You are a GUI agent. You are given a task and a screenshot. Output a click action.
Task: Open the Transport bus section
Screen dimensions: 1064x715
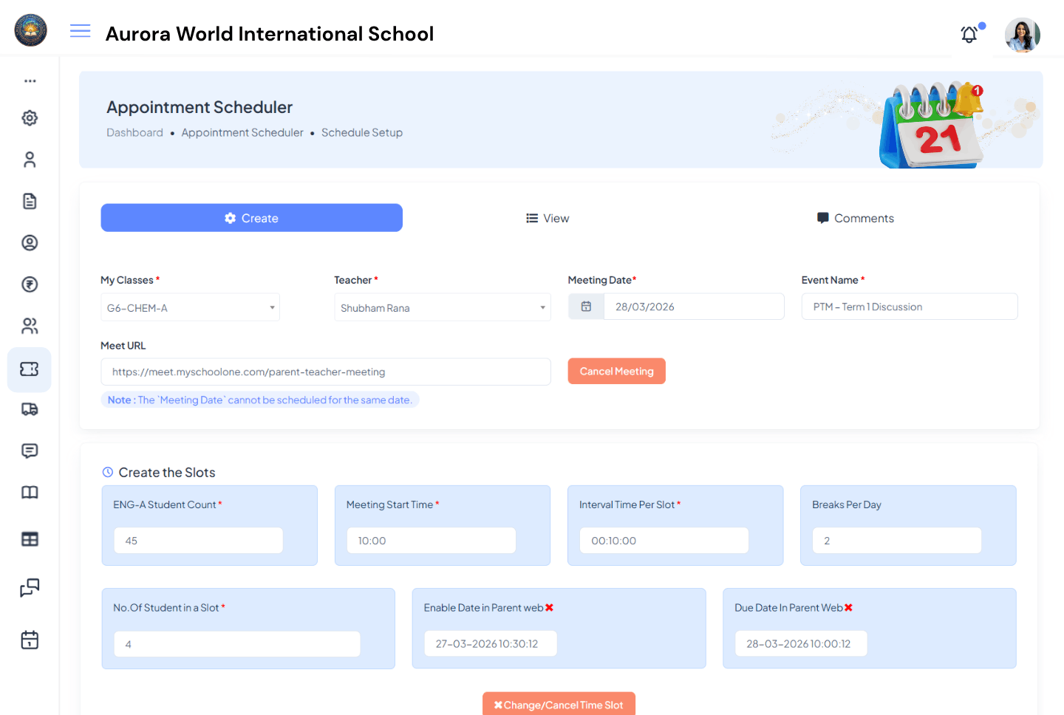30,409
